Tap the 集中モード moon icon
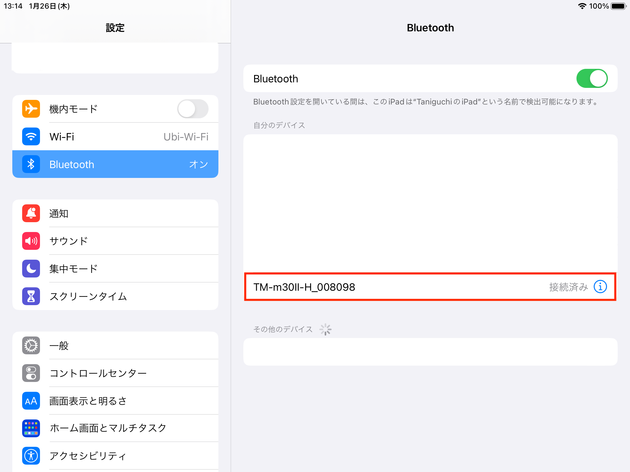The height and width of the screenshot is (472, 630). tap(31, 269)
